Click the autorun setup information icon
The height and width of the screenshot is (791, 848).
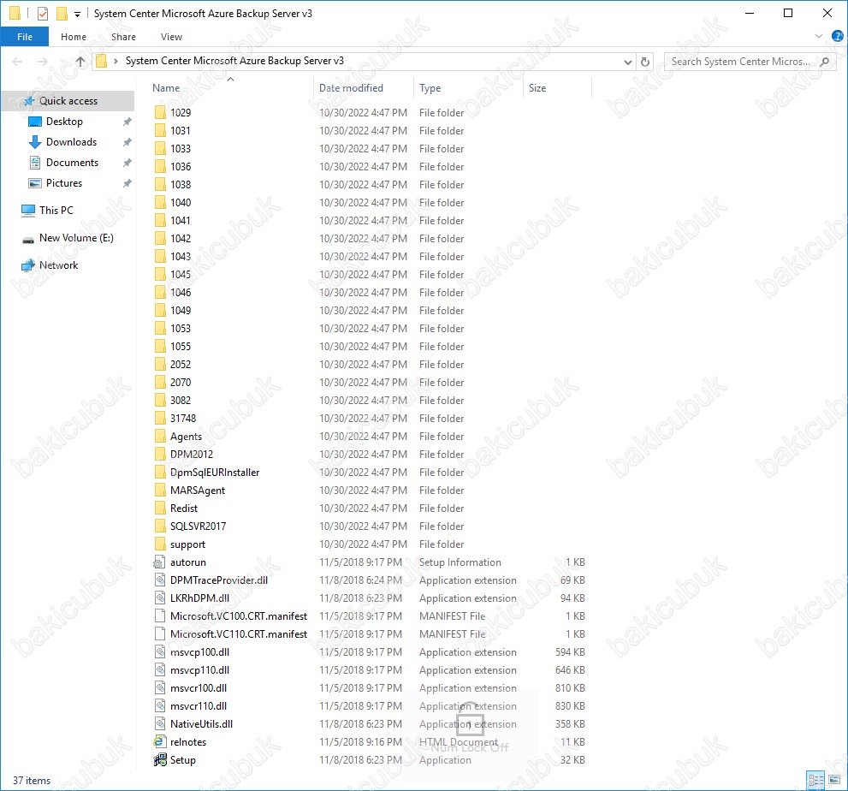[160, 562]
